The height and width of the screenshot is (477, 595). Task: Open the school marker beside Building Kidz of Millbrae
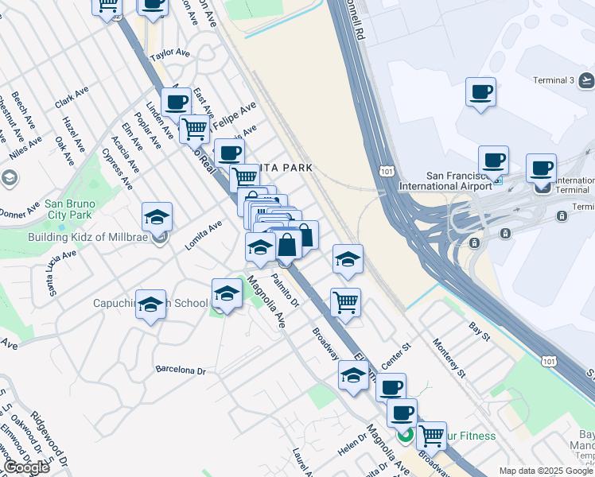tap(157, 220)
